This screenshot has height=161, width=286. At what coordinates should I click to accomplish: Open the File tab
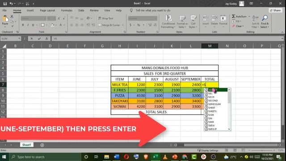pos(4,10)
